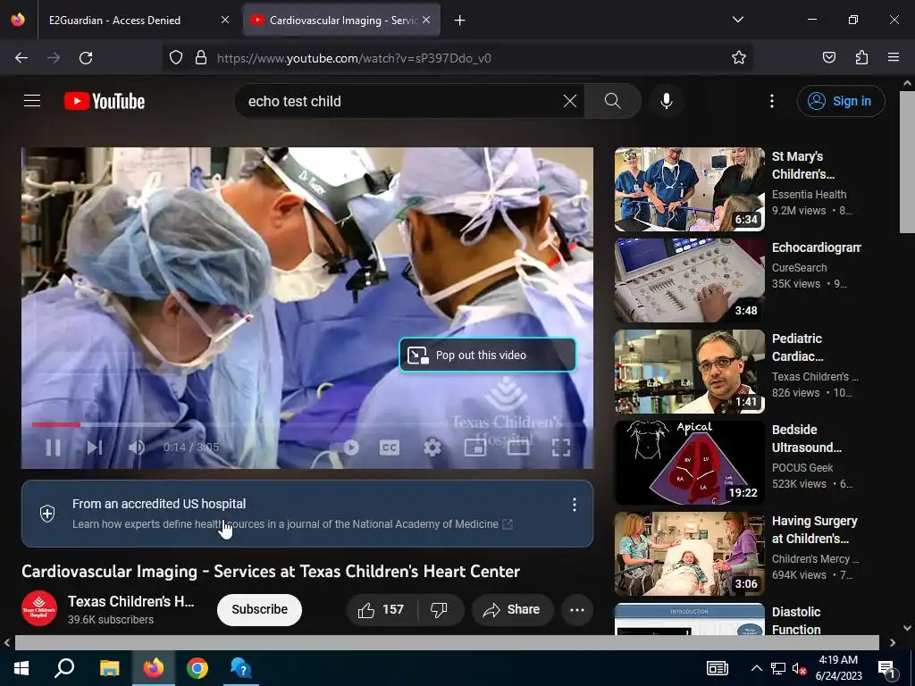Open a new browser tab
The height and width of the screenshot is (686, 915).
coord(460,21)
